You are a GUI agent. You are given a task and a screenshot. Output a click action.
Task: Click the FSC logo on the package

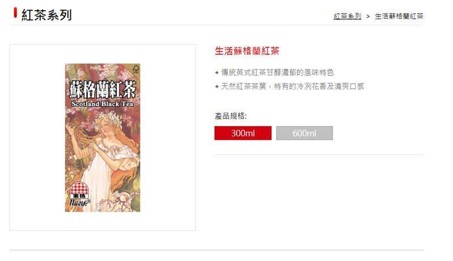[135, 69]
